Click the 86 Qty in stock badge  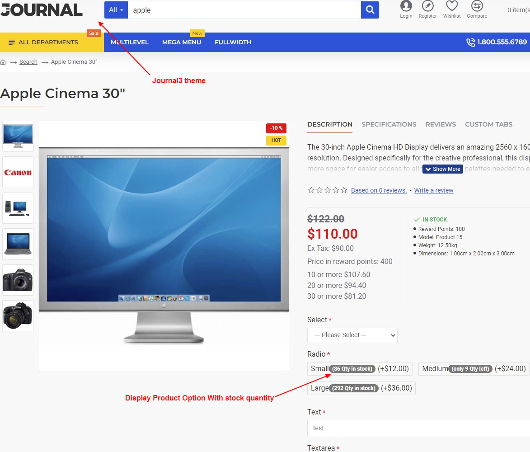[352, 369]
